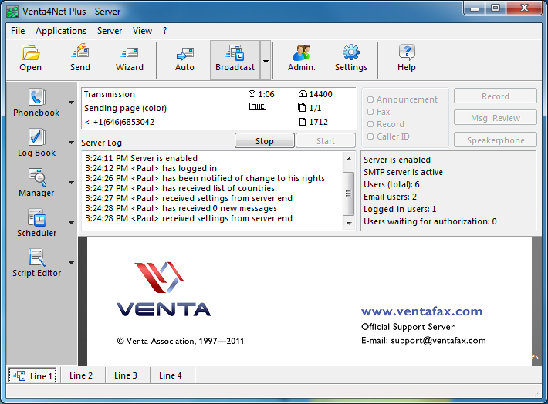Open the Log Book sidebar icon
548x404 pixels.
tap(36, 136)
